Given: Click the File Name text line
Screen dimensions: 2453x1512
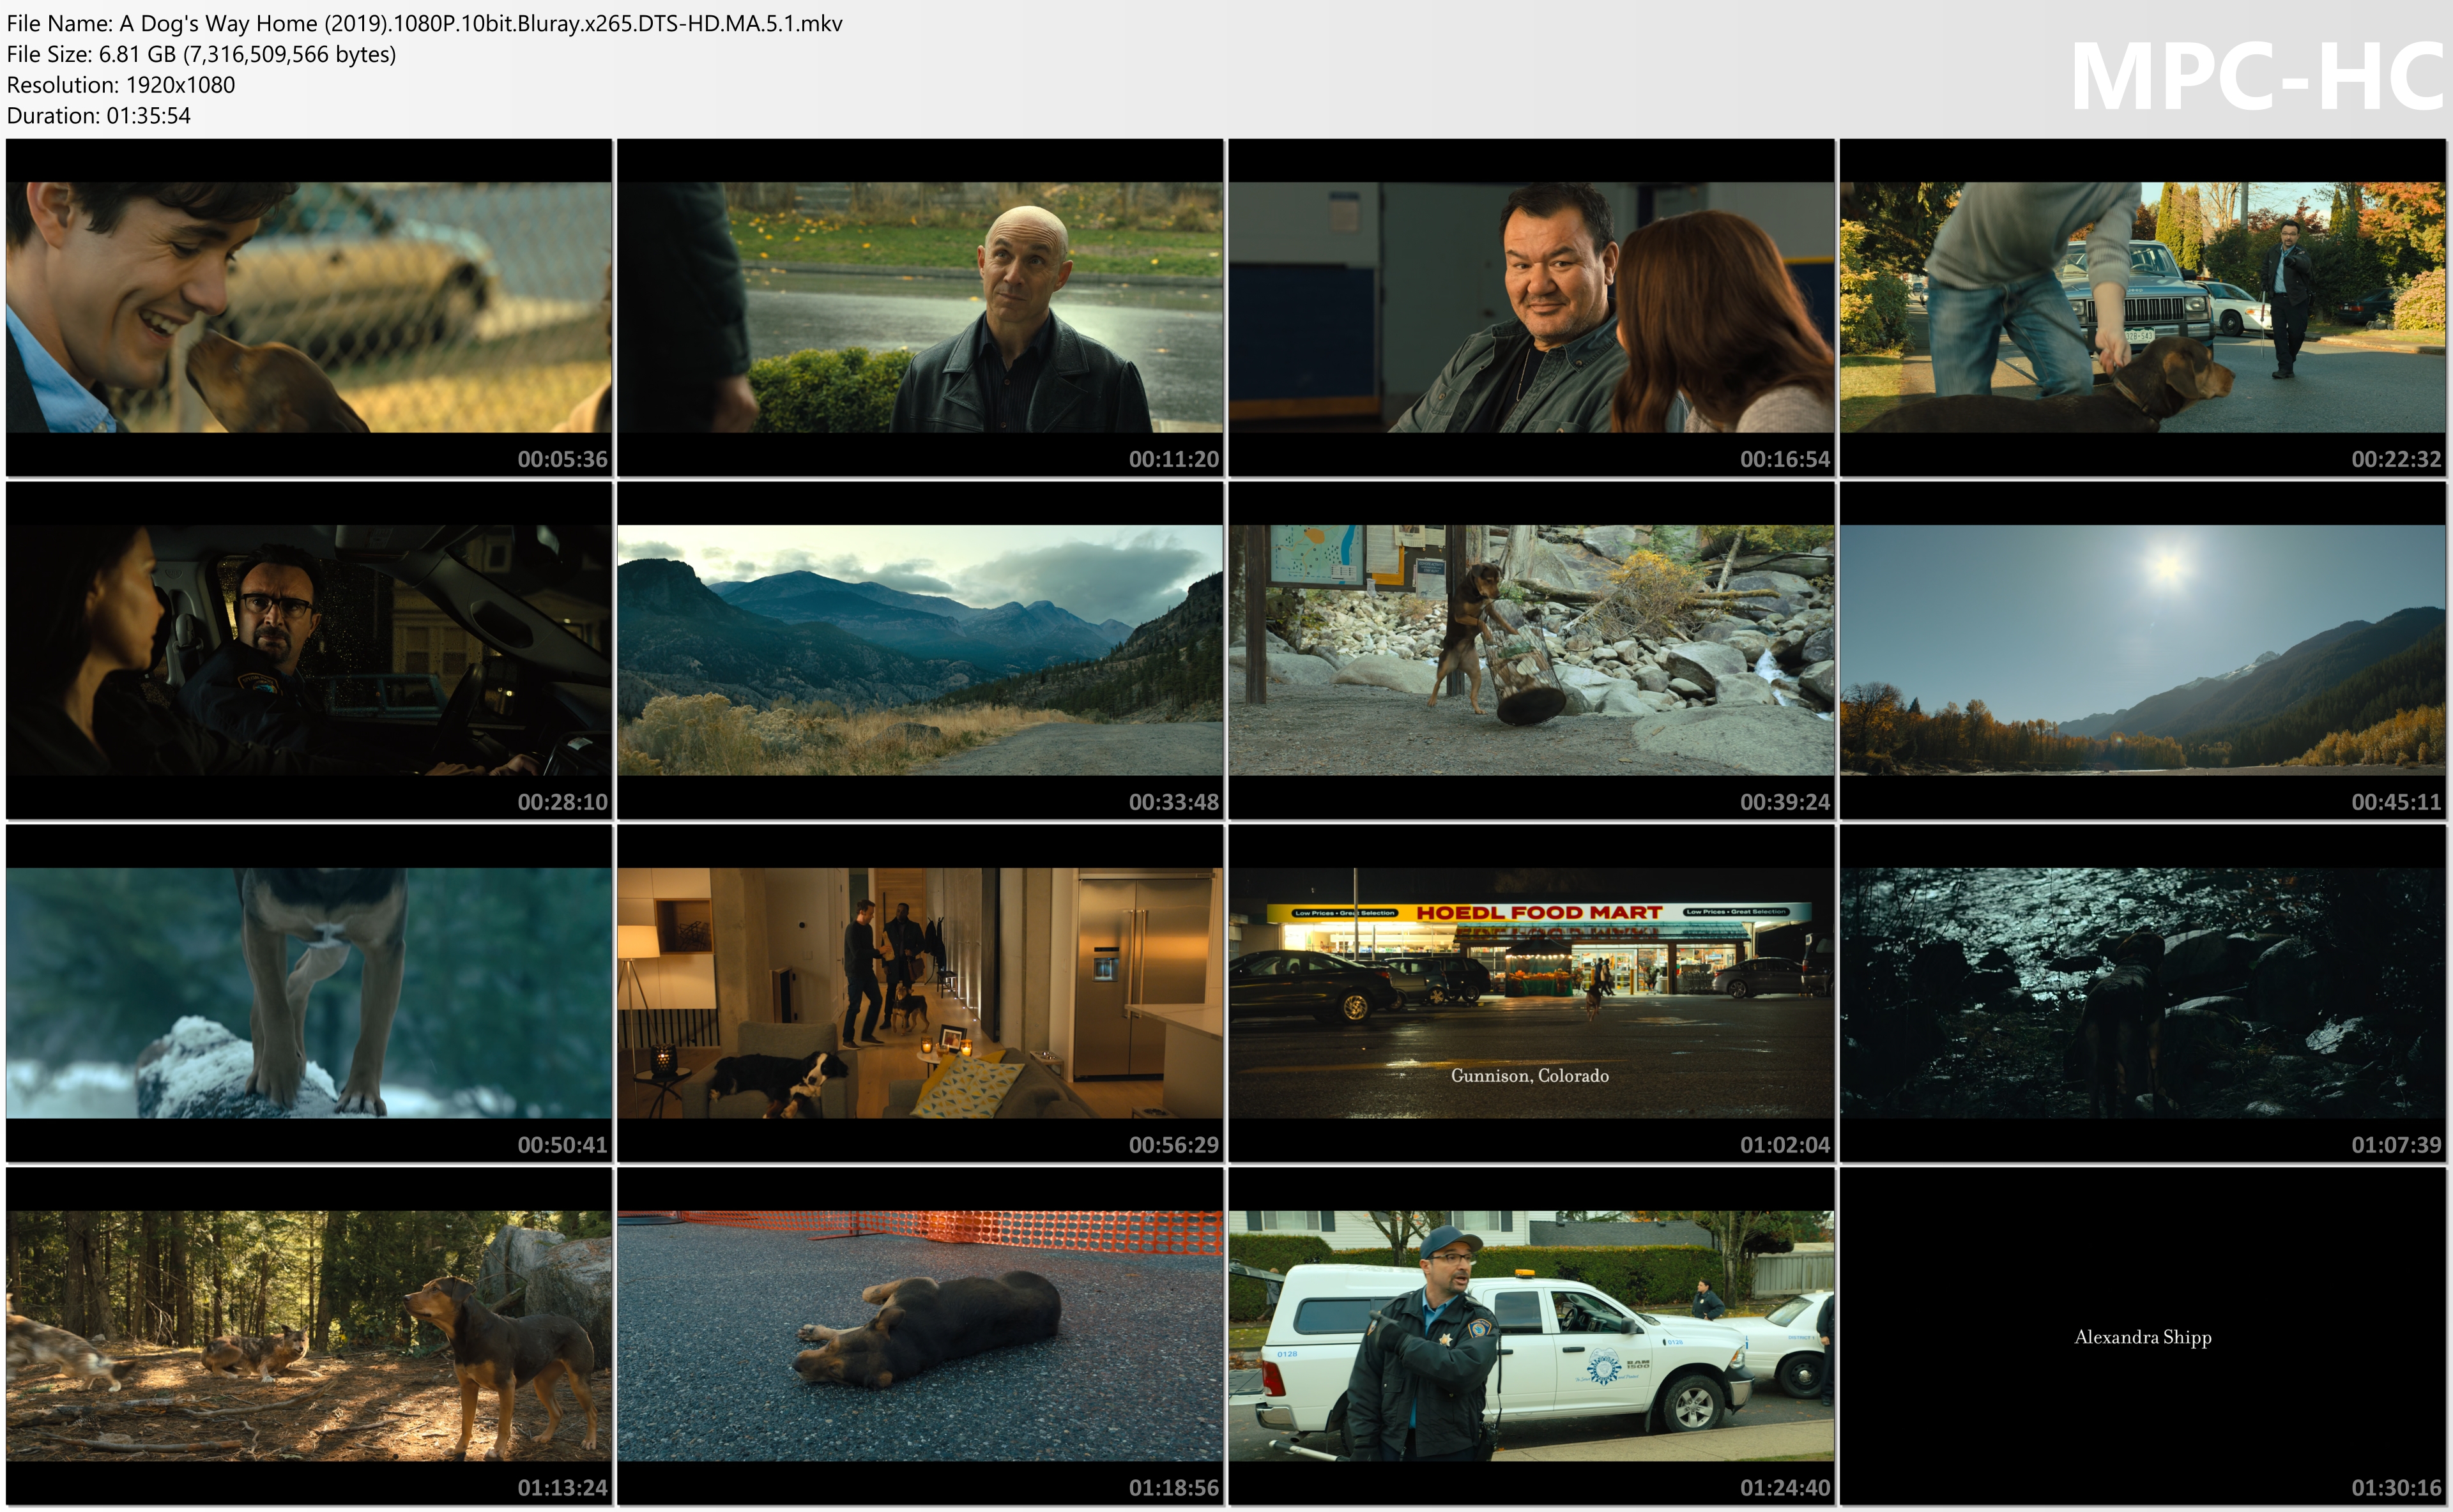Looking at the screenshot, I should [x=424, y=23].
